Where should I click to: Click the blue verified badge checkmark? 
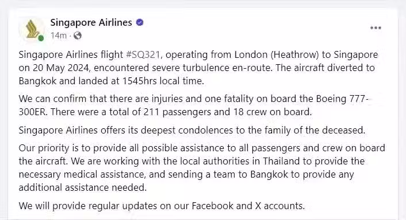[x=140, y=23]
